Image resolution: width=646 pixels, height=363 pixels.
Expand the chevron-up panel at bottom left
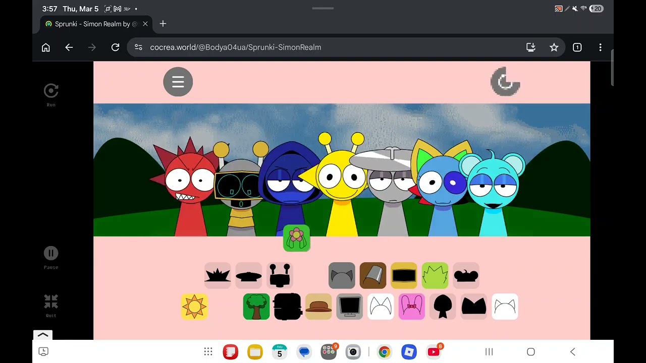point(43,335)
